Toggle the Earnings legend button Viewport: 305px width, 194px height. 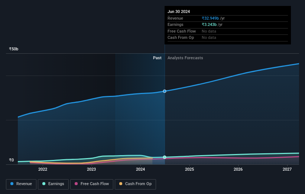(x=53, y=184)
